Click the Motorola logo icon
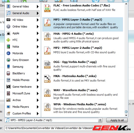The height and width of the screenshot is (133, 134). coord(8,53)
